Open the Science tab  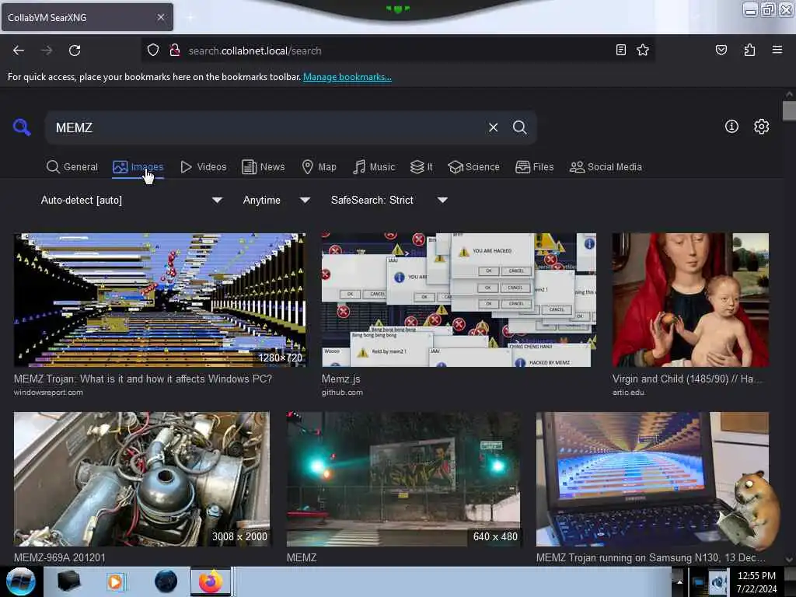click(473, 167)
